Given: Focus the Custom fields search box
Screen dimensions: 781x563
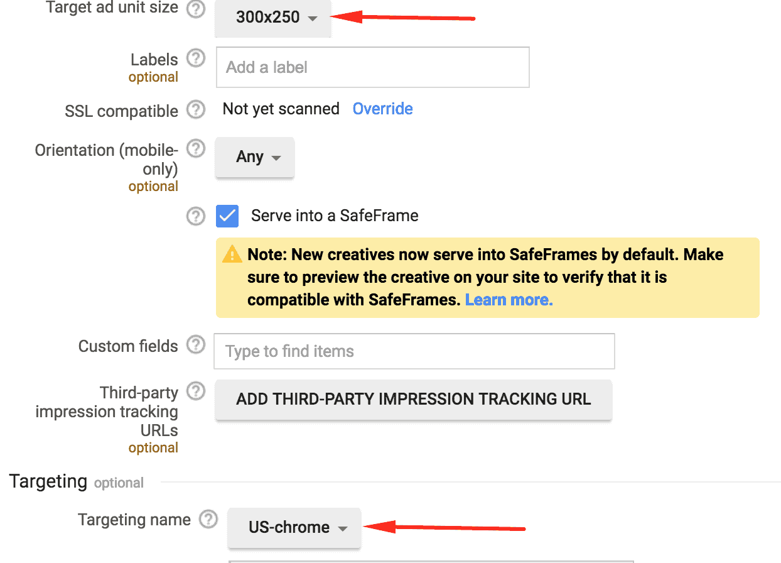Looking at the screenshot, I should coord(414,351).
